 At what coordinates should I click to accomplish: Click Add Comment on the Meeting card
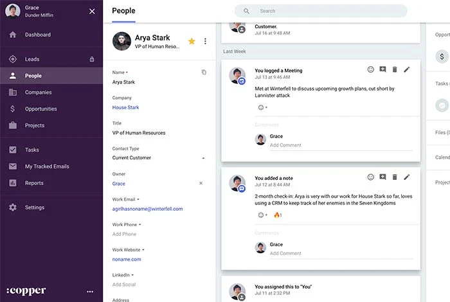click(341, 145)
